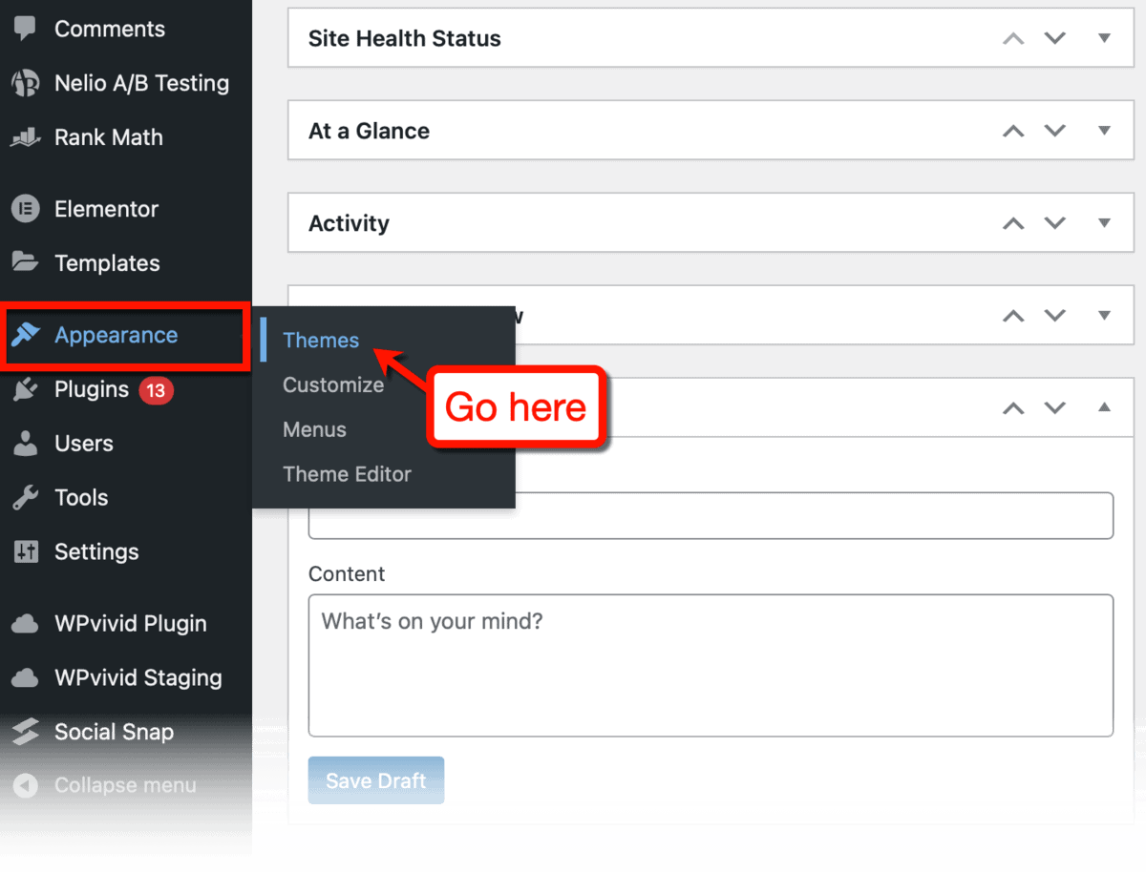Click the Appearance paintbrush icon
This screenshot has width=1146, height=872.
27,335
